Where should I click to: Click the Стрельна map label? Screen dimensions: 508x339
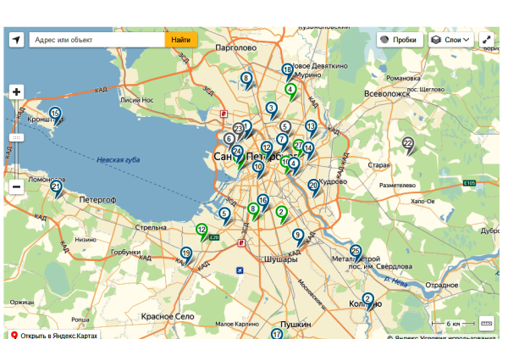tap(151, 227)
